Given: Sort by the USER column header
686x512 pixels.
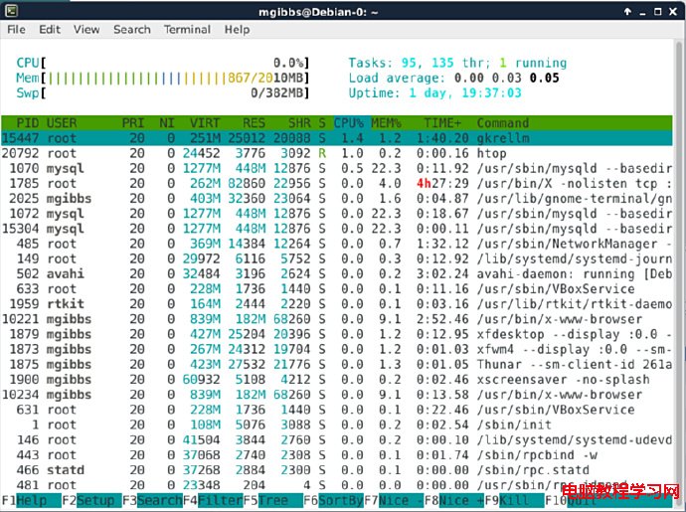Looking at the screenshot, I should tap(62, 123).
